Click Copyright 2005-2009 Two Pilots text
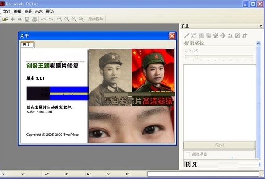The image size is (265, 179). (52, 135)
